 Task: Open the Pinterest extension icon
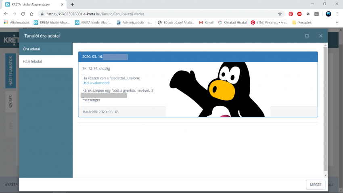(291, 14)
